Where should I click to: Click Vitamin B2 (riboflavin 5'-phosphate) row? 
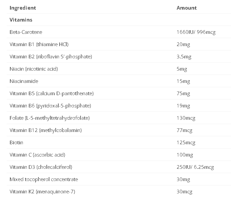(51, 57)
